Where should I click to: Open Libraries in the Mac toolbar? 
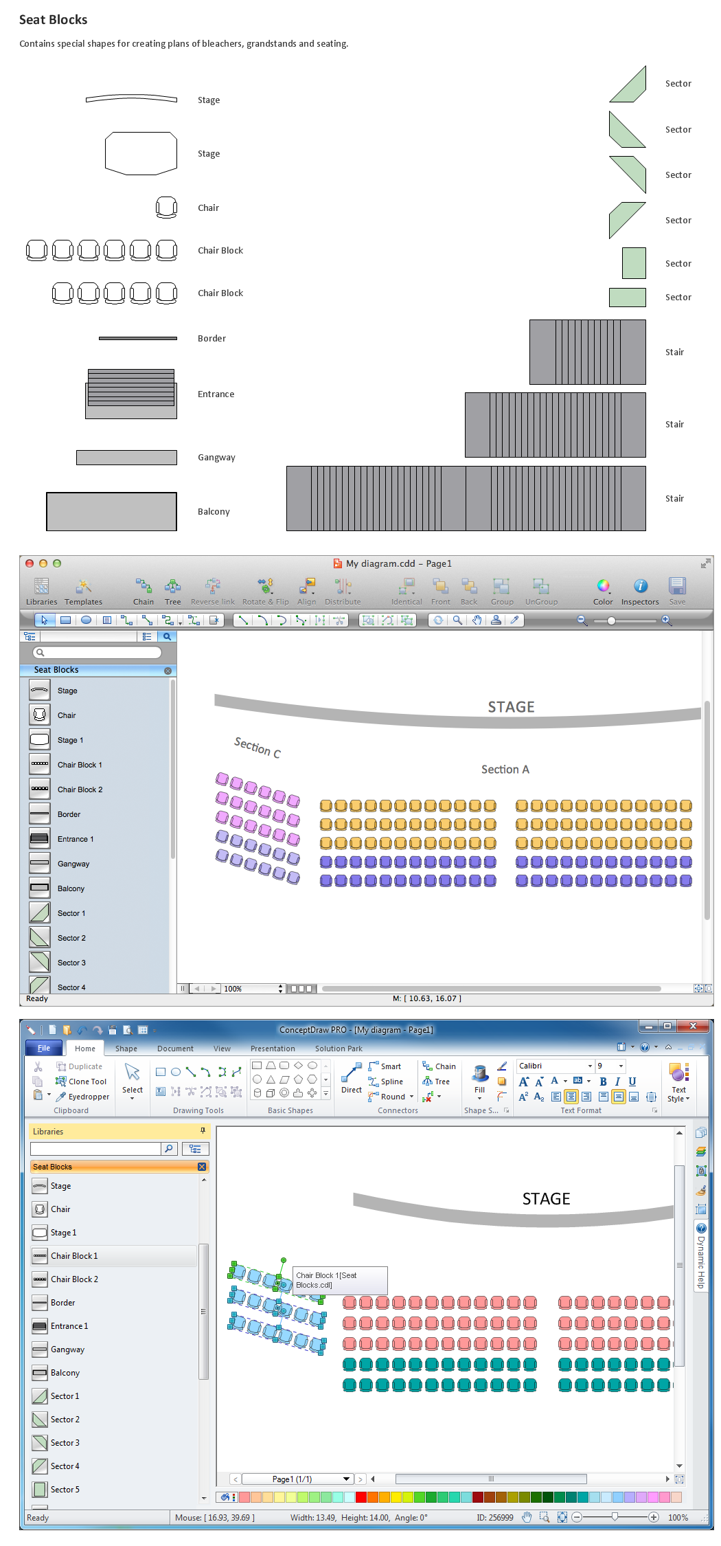click(41, 591)
